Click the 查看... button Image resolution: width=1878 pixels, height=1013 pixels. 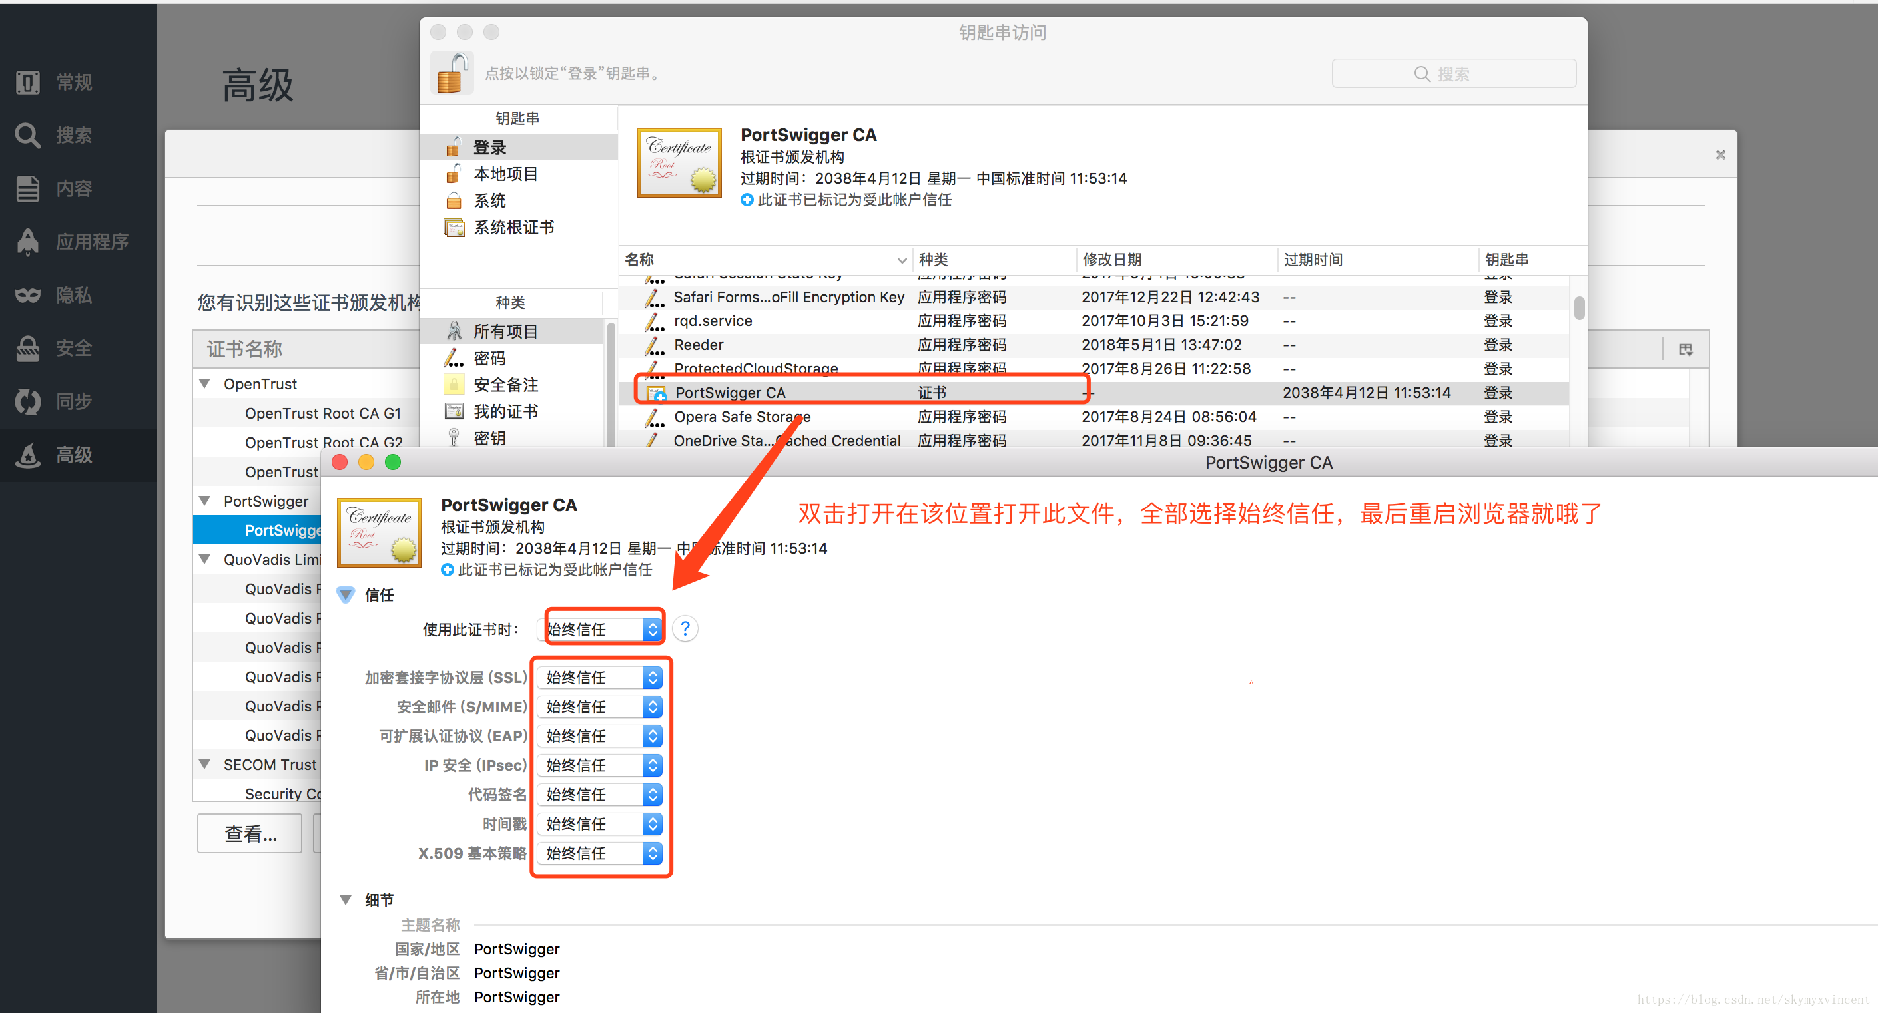click(250, 833)
